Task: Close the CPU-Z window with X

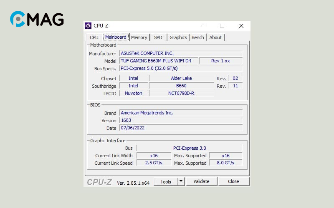Action: (x=241, y=26)
